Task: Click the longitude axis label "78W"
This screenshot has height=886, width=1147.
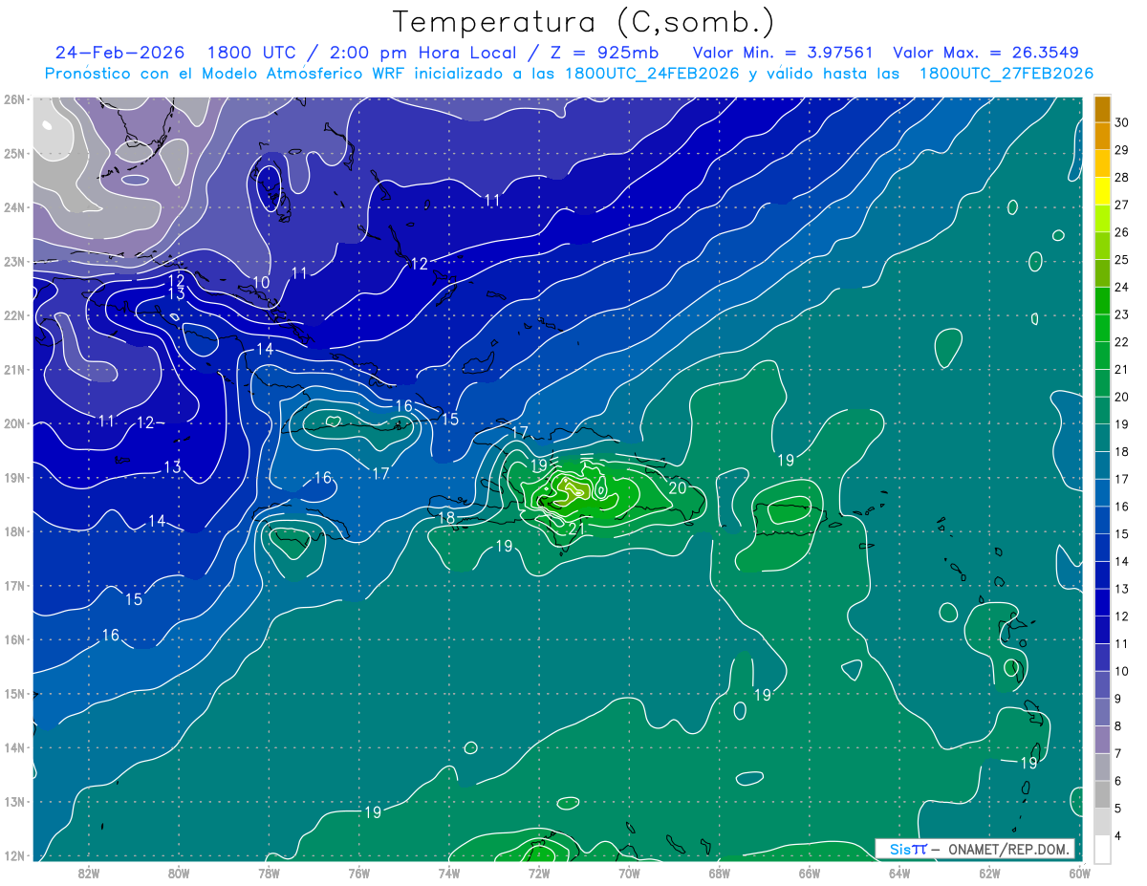Action: [269, 873]
